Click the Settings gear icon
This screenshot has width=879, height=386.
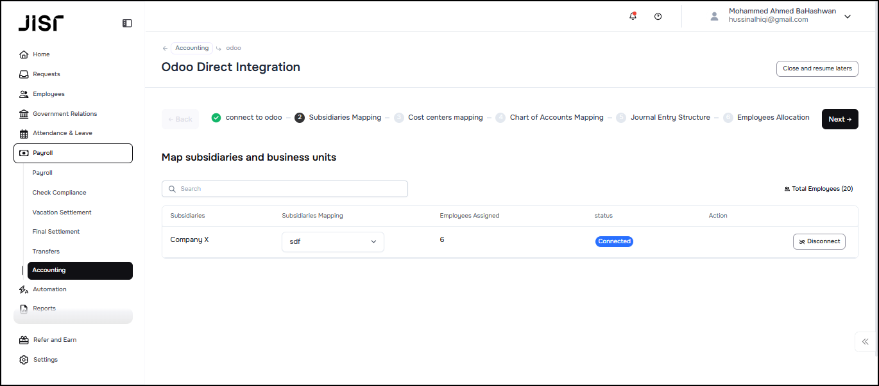coord(24,360)
